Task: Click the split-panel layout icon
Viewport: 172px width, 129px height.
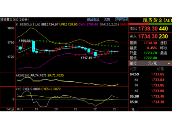Action: click(126, 19)
